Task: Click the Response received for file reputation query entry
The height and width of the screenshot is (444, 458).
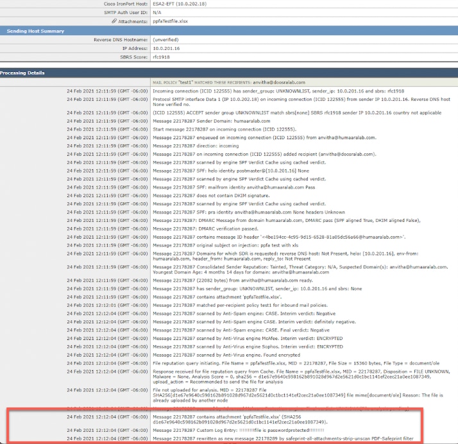Action: click(301, 377)
